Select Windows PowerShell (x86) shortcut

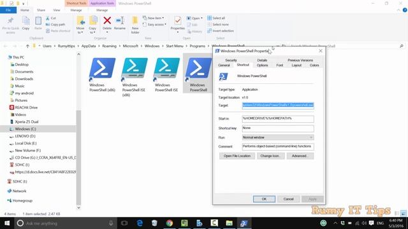pyautogui.click(x=102, y=75)
